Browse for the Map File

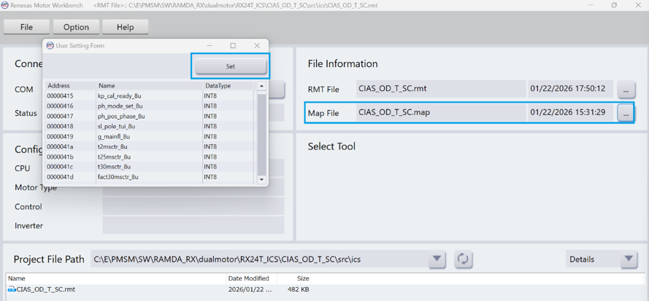(x=626, y=112)
